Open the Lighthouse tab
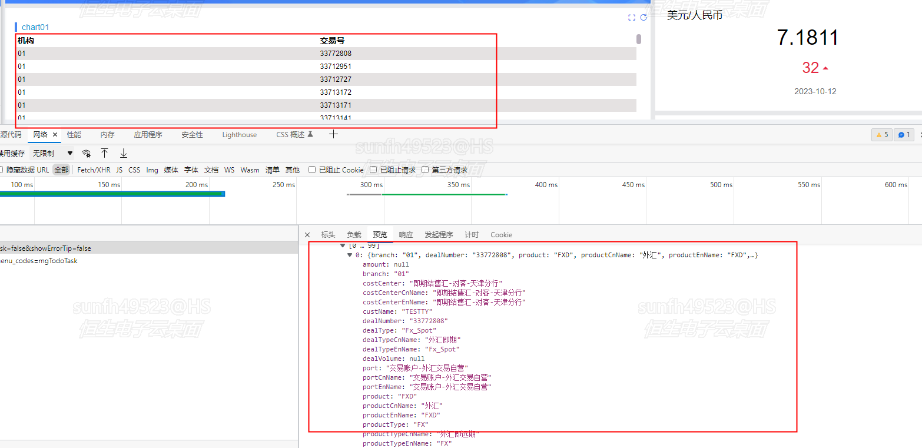The width and height of the screenshot is (922, 448). click(x=240, y=135)
